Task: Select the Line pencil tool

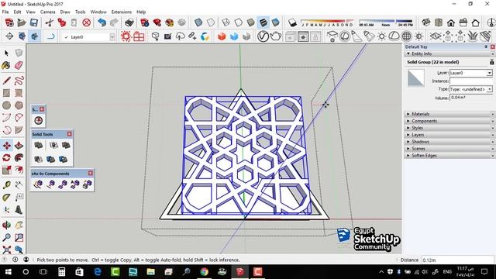Action: pos(6,81)
